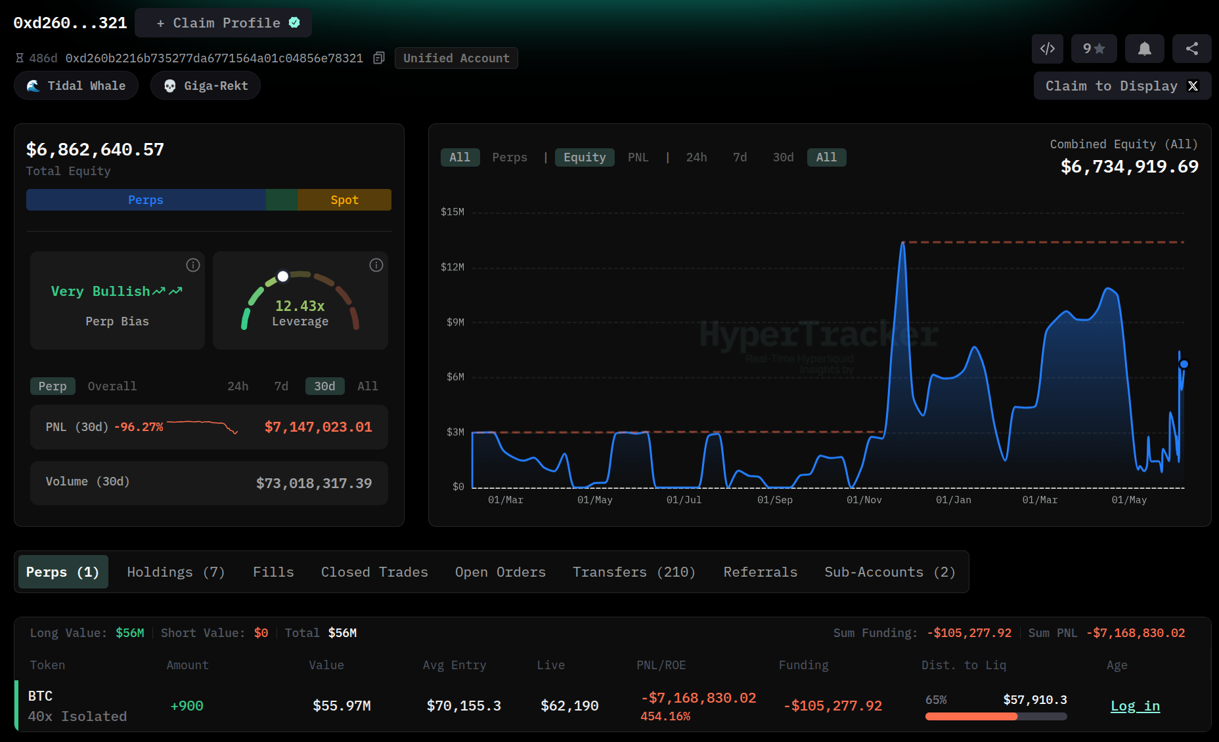
Task: Click the Volume (30d) value $73,018,317.39
Action: [314, 484]
